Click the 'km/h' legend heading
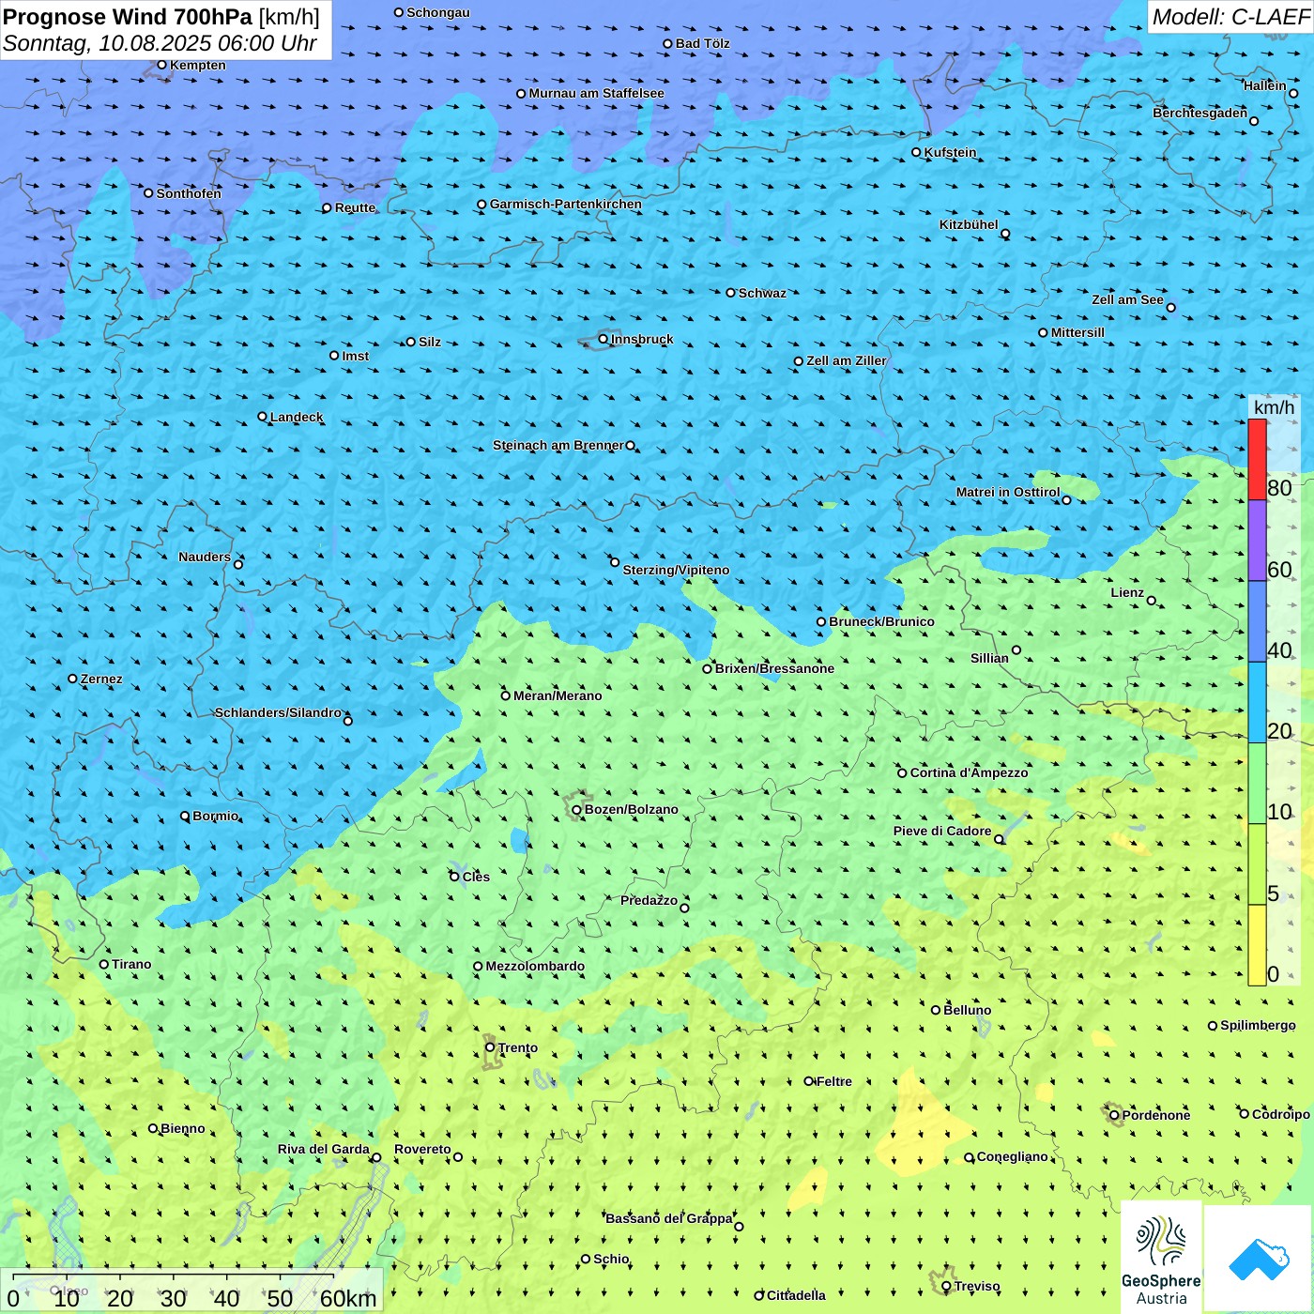 click(x=1274, y=407)
